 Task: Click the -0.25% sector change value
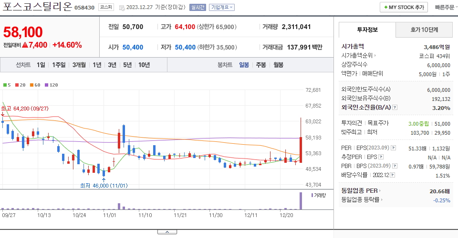442,200
